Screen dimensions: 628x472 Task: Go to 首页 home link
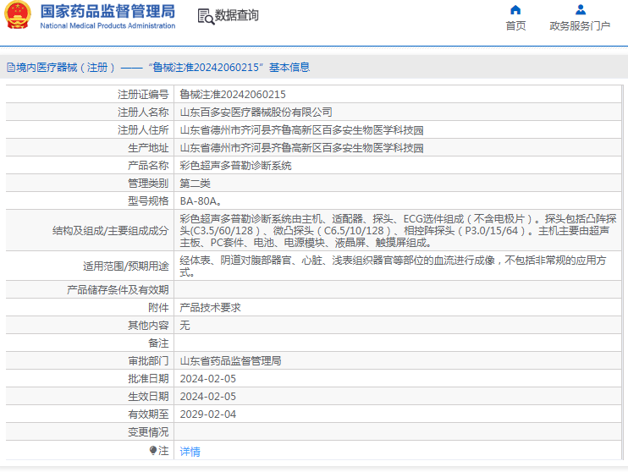click(x=515, y=26)
